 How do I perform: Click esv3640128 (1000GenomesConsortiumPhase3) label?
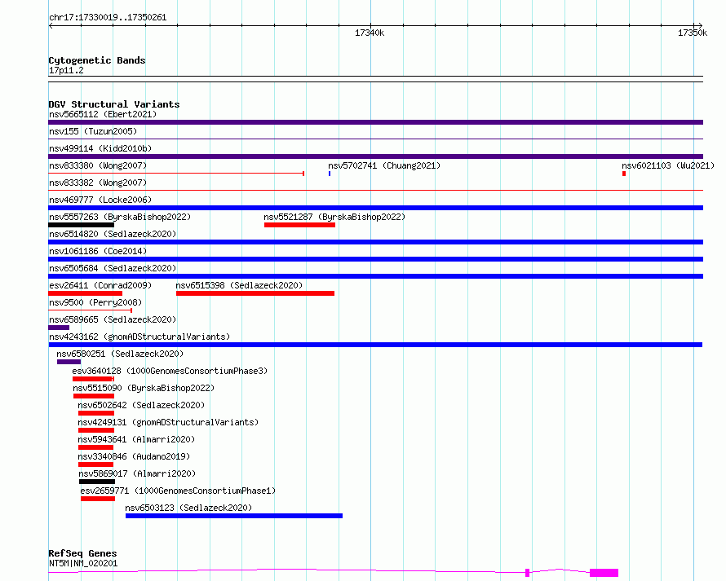(170, 371)
